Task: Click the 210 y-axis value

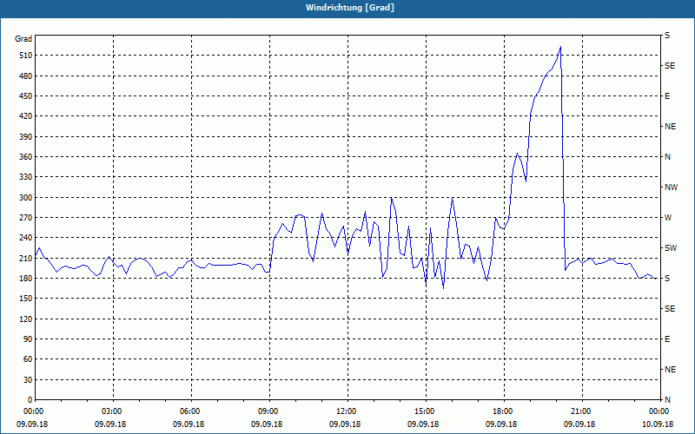Action: [x=25, y=258]
